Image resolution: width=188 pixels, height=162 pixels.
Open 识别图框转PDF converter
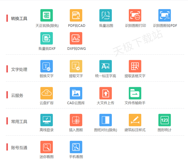164,15
